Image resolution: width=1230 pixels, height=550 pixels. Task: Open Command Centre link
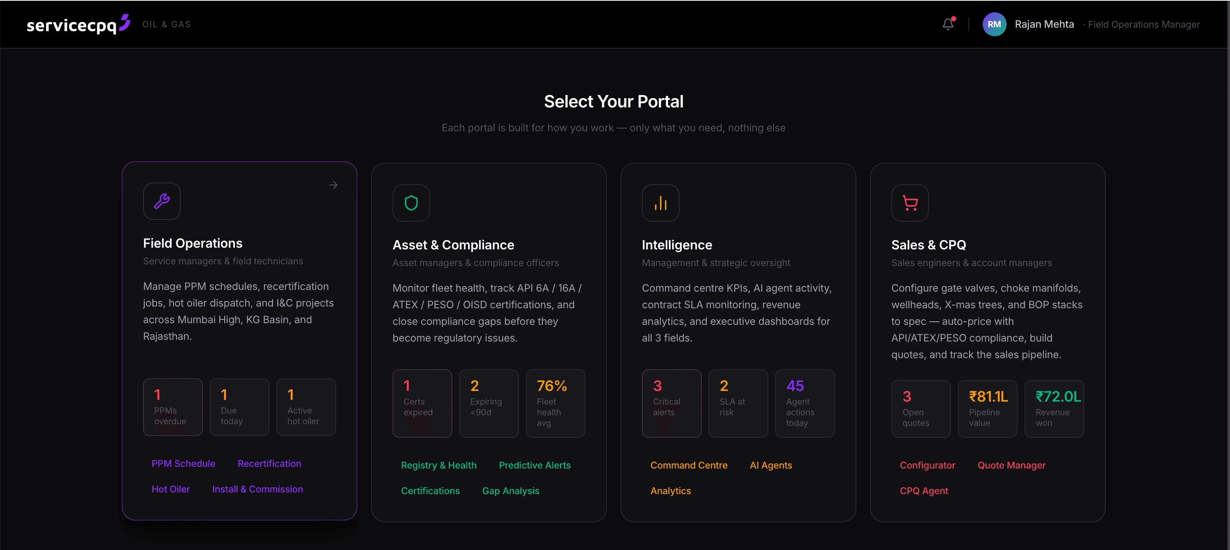pos(688,465)
